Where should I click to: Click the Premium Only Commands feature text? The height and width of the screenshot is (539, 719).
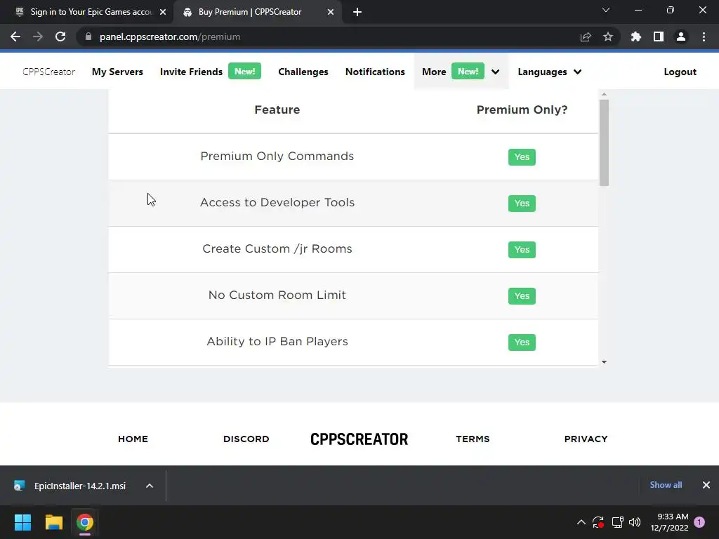point(277,156)
